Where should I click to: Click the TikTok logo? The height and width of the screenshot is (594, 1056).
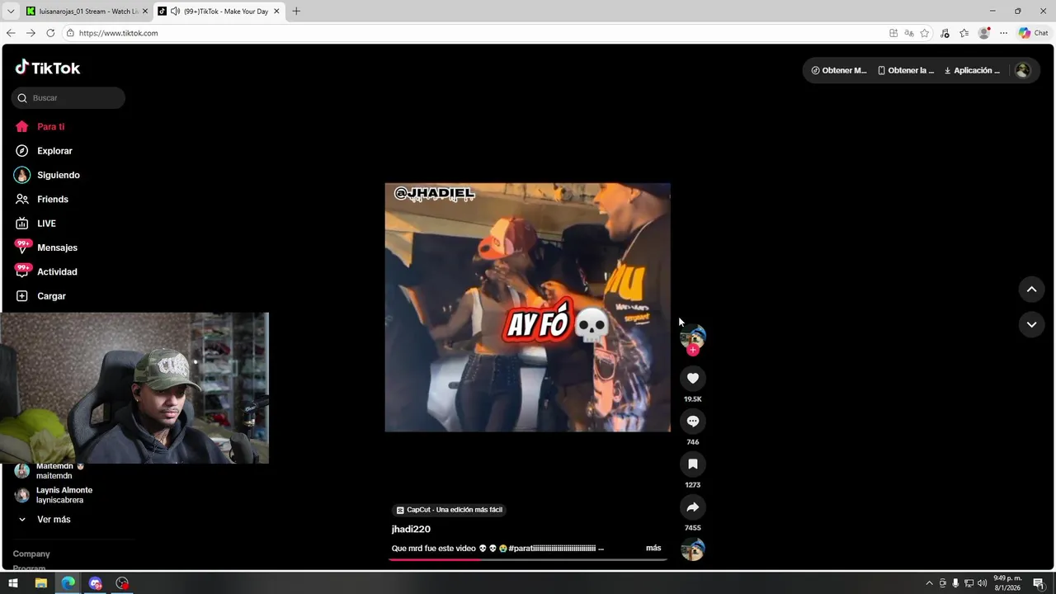click(48, 68)
